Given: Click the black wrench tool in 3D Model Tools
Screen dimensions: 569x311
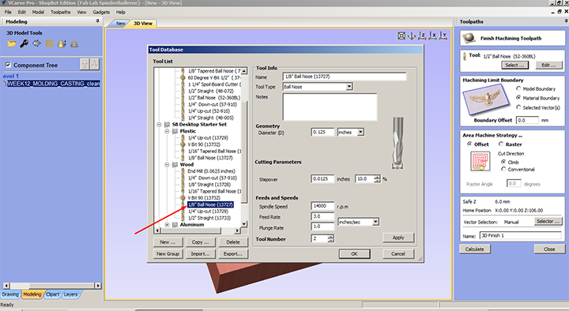Looking at the screenshot, I should tap(24, 44).
